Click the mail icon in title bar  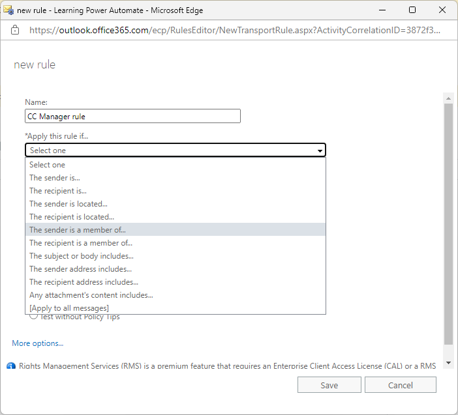[x=8, y=10]
